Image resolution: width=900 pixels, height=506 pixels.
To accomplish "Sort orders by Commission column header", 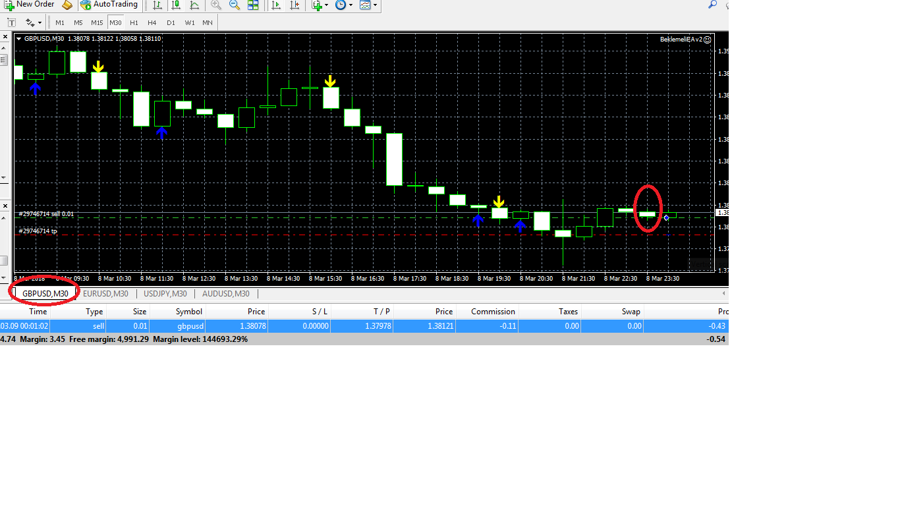I will (493, 312).
